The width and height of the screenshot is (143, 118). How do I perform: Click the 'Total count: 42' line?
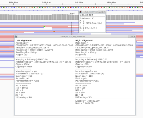point(87,18)
